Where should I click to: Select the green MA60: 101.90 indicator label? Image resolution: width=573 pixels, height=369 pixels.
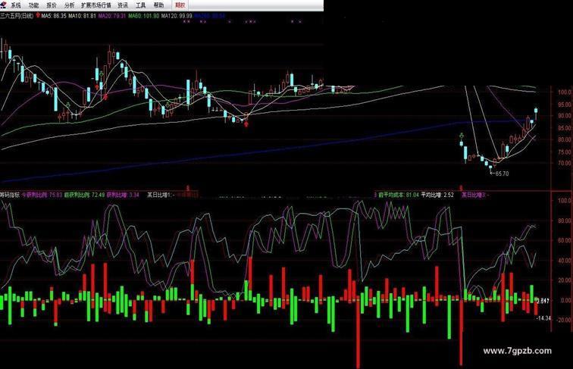point(143,16)
